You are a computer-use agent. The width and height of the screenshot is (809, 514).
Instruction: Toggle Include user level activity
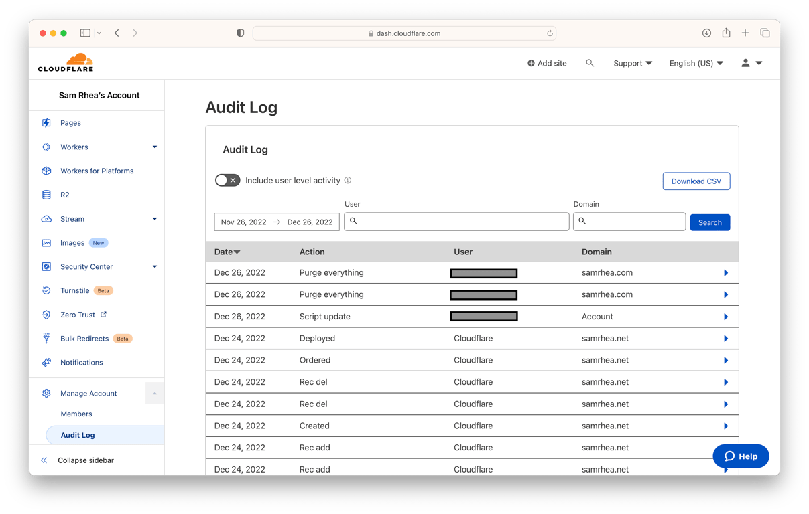pos(227,180)
